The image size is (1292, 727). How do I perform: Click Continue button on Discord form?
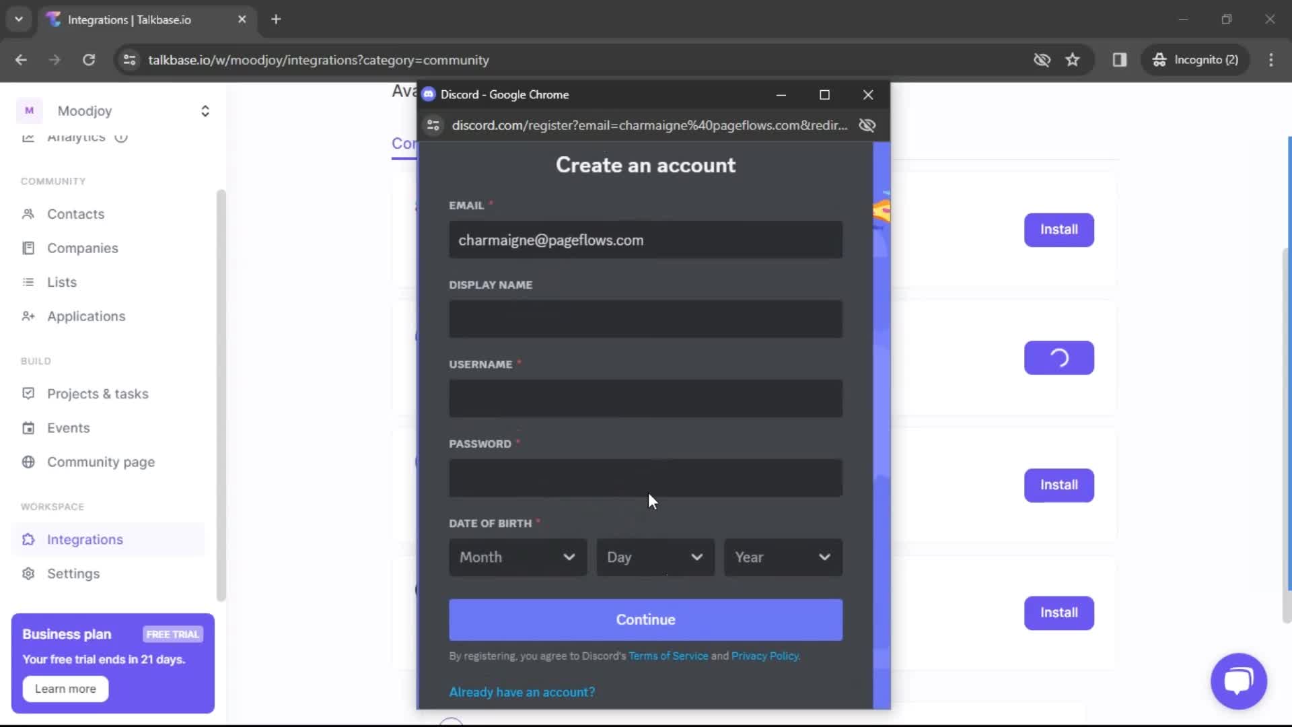coord(646,619)
